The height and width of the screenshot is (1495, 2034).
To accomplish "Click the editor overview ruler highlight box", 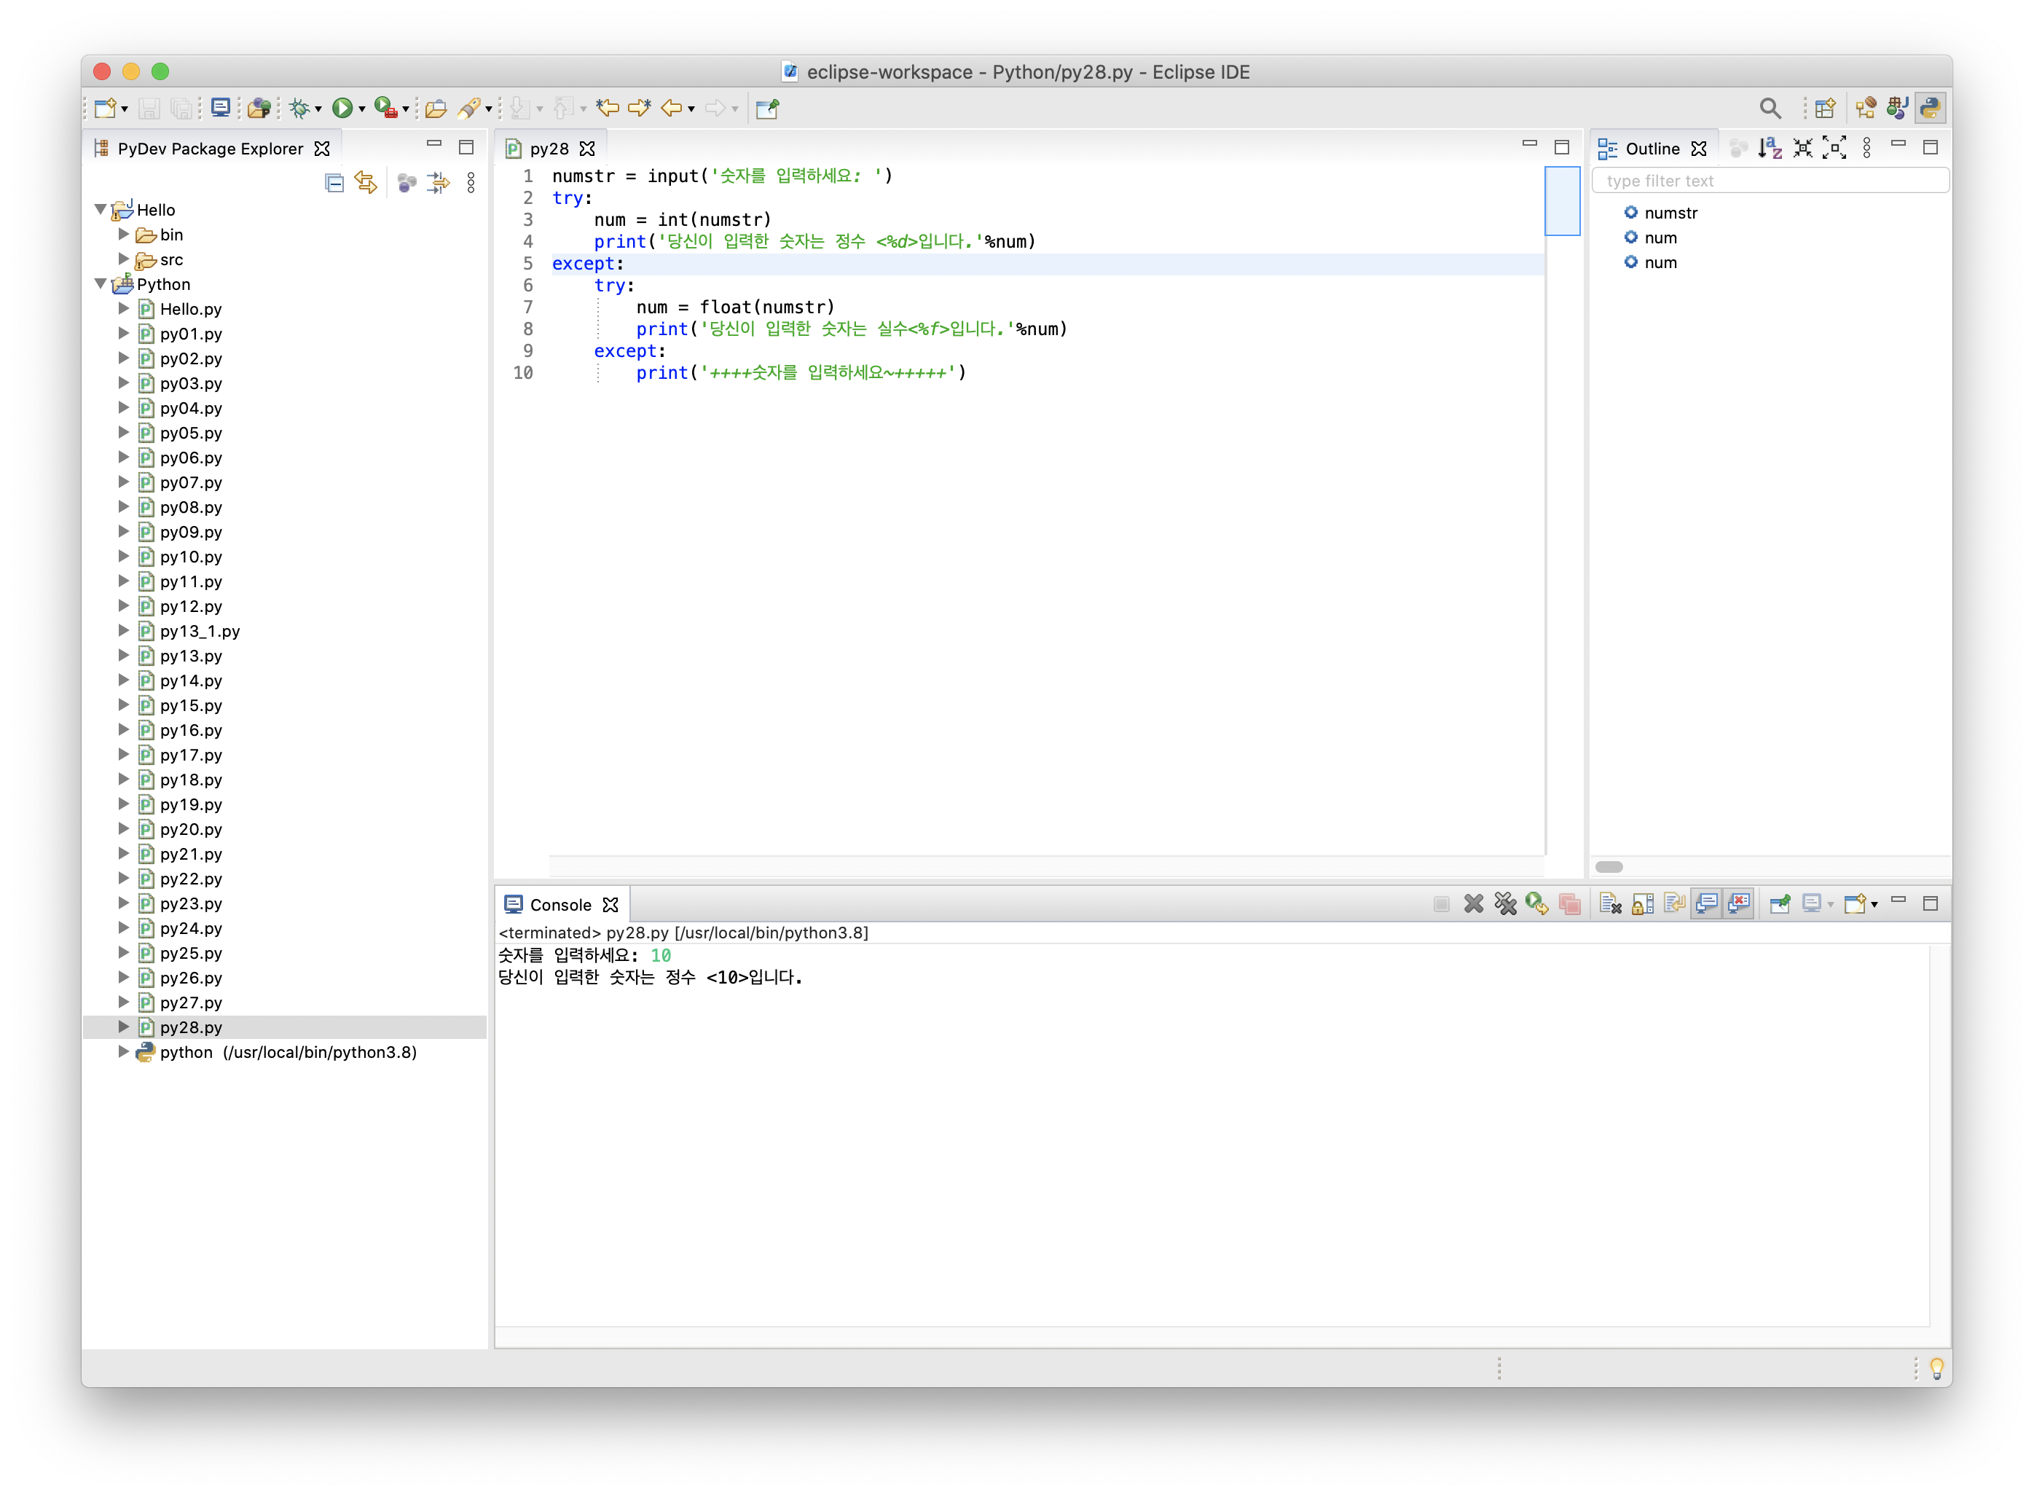I will click(x=1562, y=201).
